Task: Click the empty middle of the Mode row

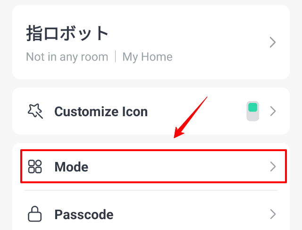Action: pos(179,166)
